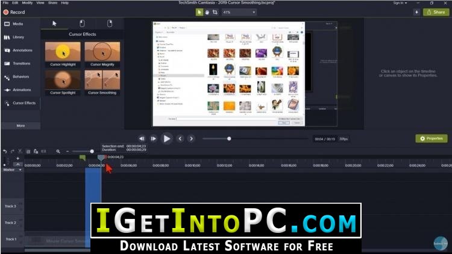Select the Track 1 label
This screenshot has width=452, height=254.
click(11, 240)
